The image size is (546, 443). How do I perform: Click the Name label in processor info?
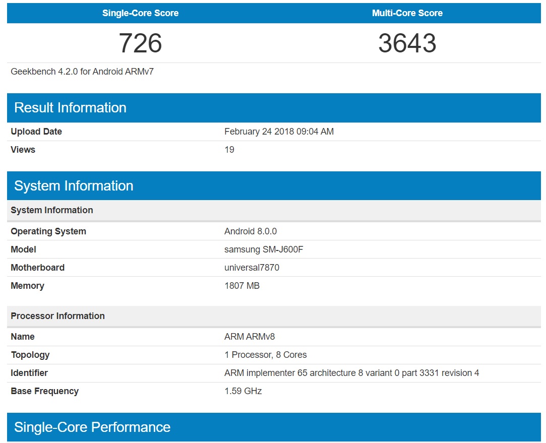pyautogui.click(x=23, y=337)
